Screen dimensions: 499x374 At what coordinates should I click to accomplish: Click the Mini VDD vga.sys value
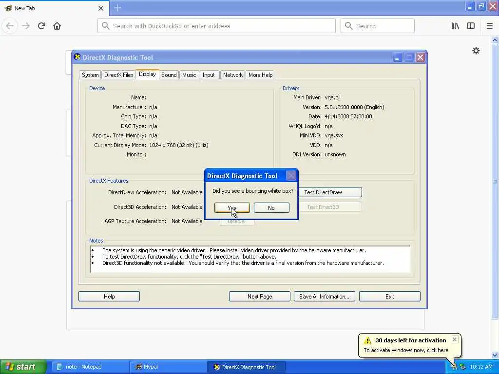click(334, 135)
